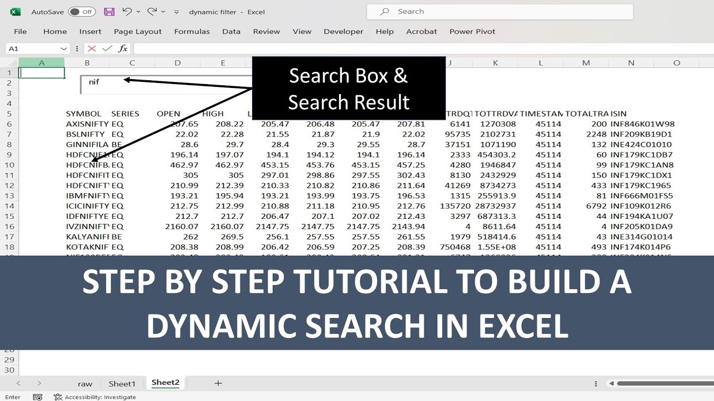Click the Name Box showing A1

point(32,49)
